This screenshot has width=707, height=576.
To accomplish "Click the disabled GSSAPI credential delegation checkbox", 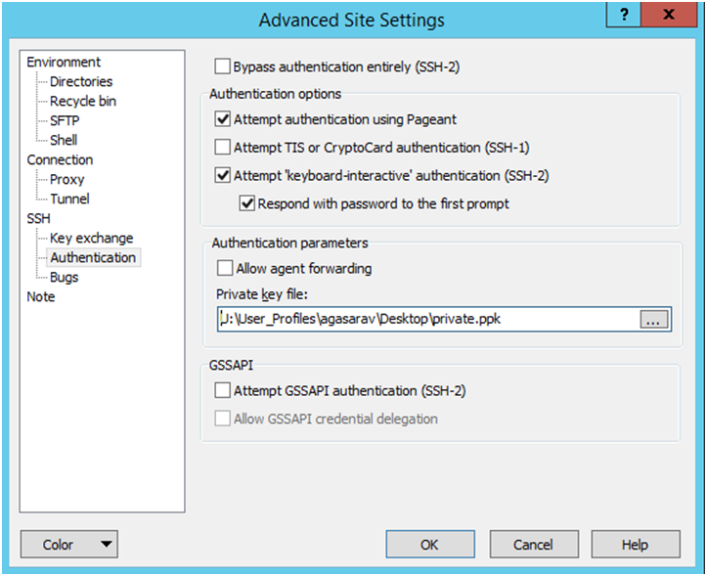I will point(223,419).
